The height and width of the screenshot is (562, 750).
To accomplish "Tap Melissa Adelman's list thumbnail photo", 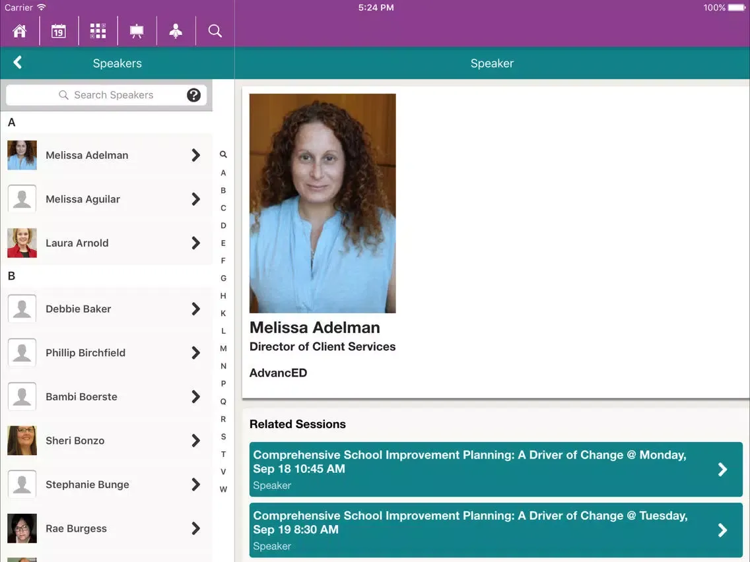I will pos(22,155).
